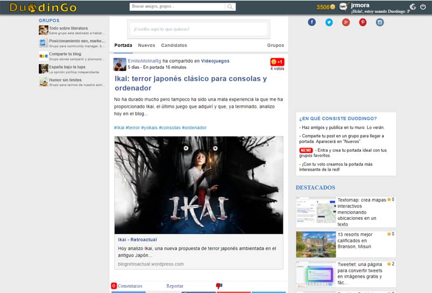Click the #Ikai hashtag
The width and height of the screenshot is (432, 293).
point(119,128)
